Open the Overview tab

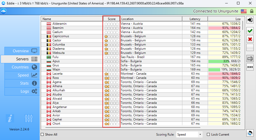(x=22, y=51)
